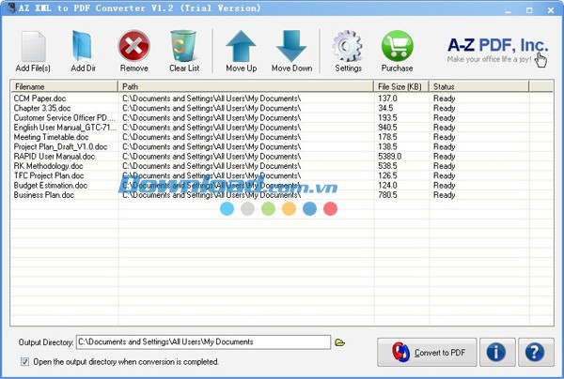The height and width of the screenshot is (379, 564).
Task: Click the 5389.0 file size cell
Action: pos(389,157)
